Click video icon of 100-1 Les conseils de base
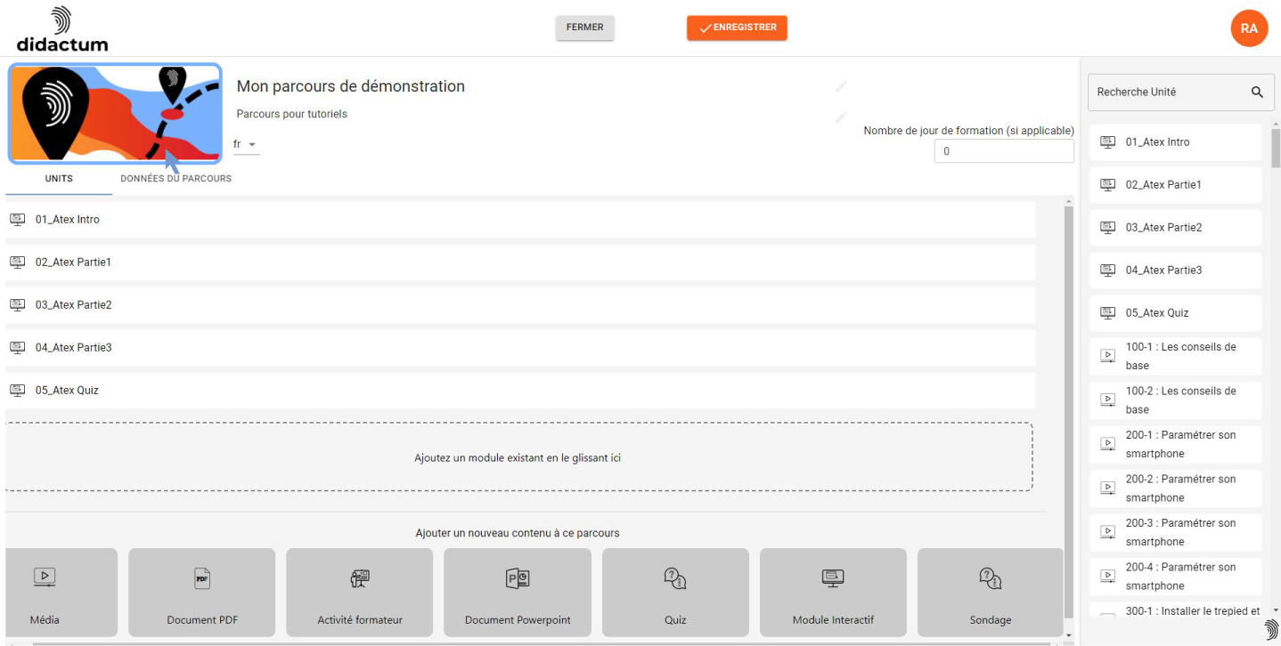This screenshot has height=646, width=1281. [1108, 356]
